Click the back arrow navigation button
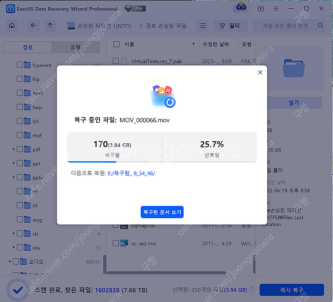 (x=33, y=26)
